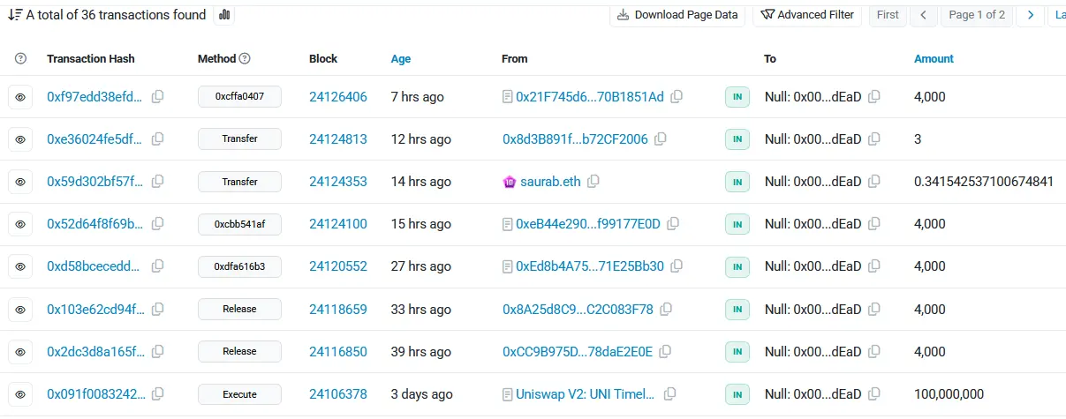Image resolution: width=1066 pixels, height=419 pixels.
Task: Copy Null dEaD address in 100,000,000 row
Action: point(874,394)
